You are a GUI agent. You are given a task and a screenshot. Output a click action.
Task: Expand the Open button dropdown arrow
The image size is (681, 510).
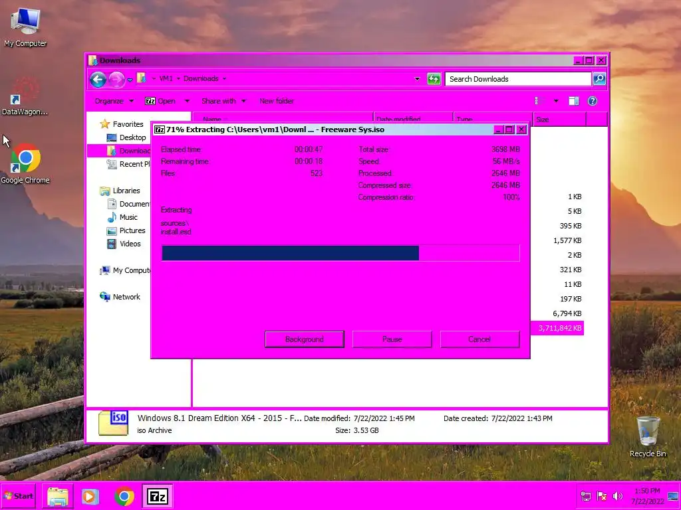pyautogui.click(x=187, y=101)
